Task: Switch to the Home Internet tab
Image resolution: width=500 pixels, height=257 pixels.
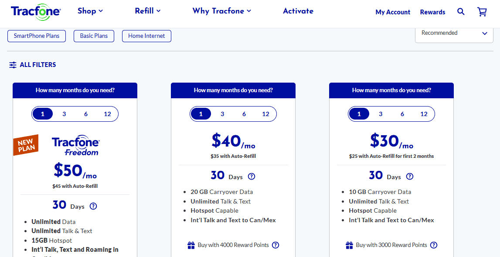Action: pyautogui.click(x=146, y=36)
